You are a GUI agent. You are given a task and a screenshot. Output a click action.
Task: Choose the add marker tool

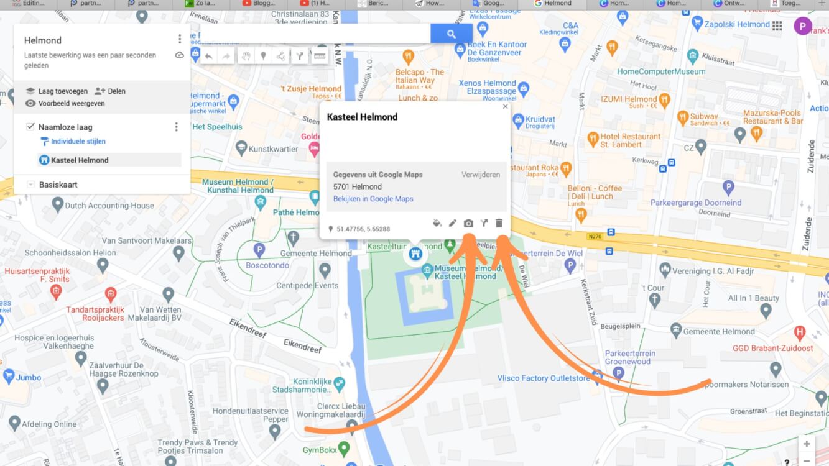tap(264, 57)
